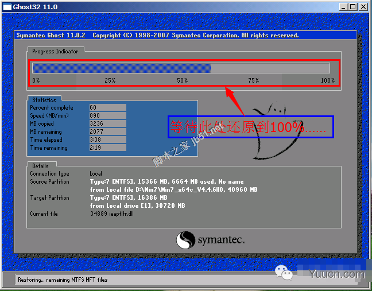Click the restore progress bar

point(183,68)
